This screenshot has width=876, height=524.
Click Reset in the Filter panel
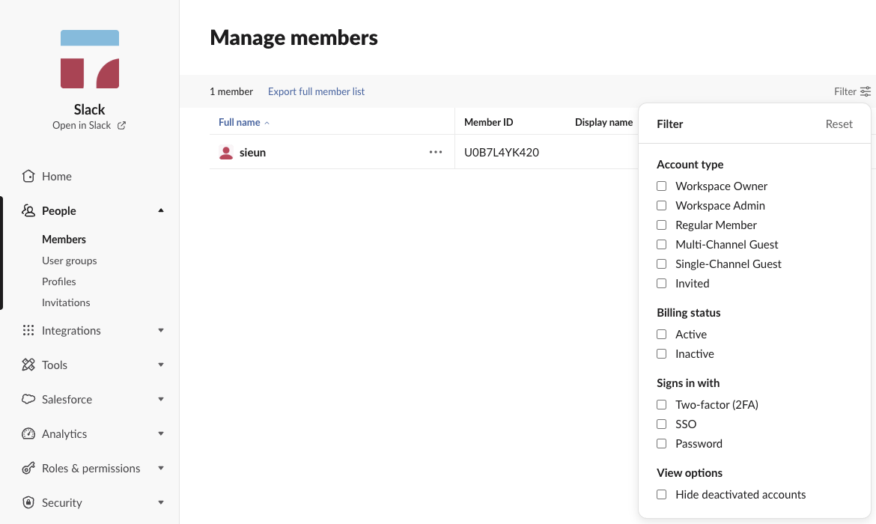[x=839, y=124]
